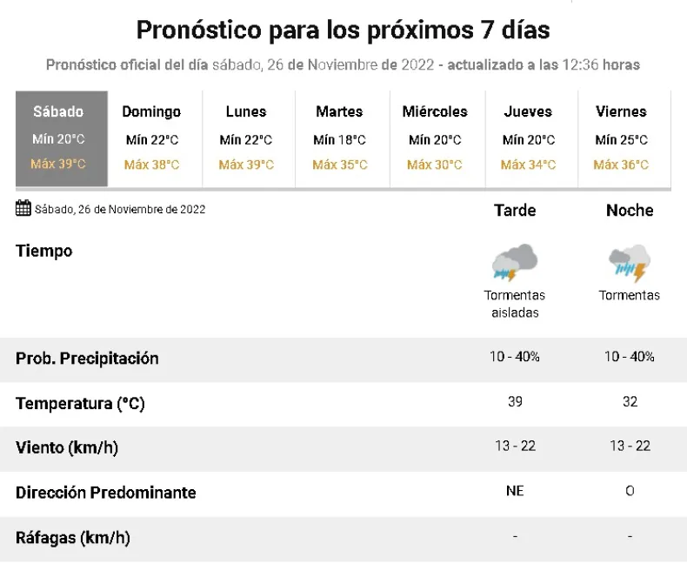
Task: Switch to the Domingo forecast tab
Action: click(x=151, y=138)
